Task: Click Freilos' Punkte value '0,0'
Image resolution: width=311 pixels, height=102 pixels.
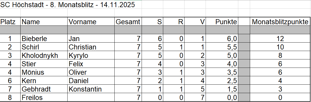Action: pos(232,98)
